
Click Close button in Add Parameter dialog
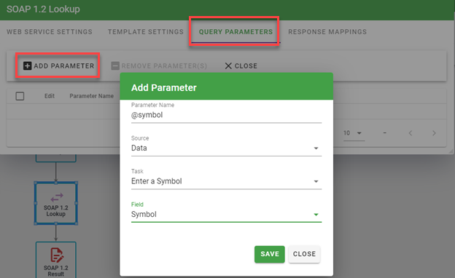pyautogui.click(x=304, y=254)
